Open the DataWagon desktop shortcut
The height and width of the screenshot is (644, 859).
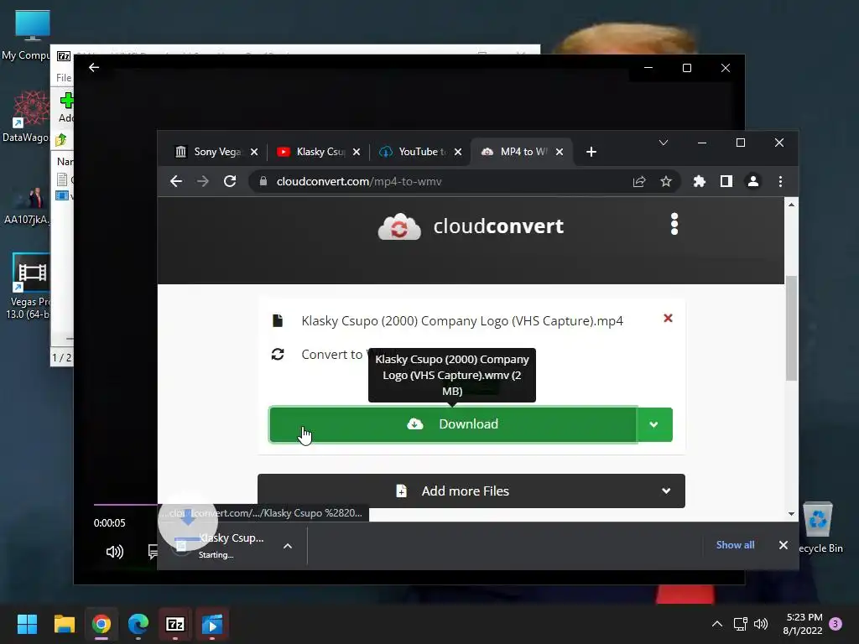click(26, 117)
